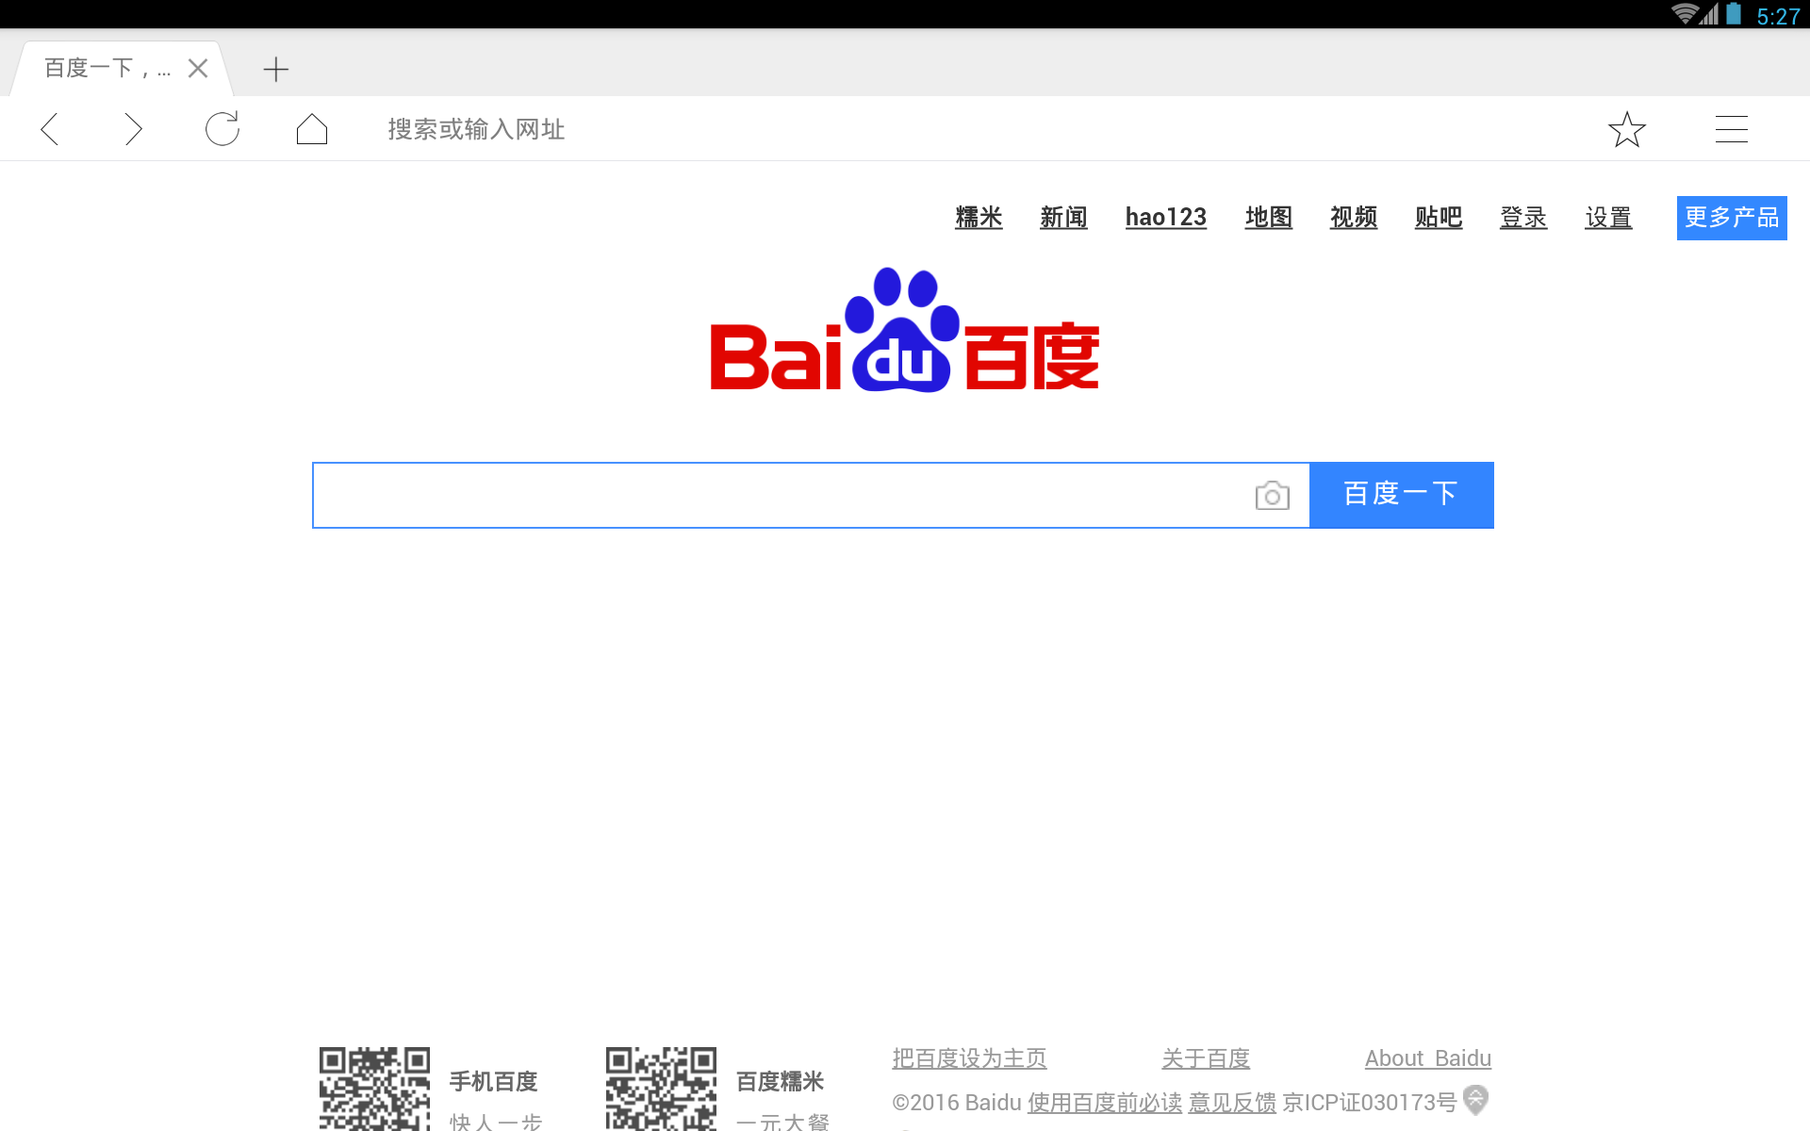Go back with the back arrow
The width and height of the screenshot is (1810, 1131).
[x=50, y=129]
